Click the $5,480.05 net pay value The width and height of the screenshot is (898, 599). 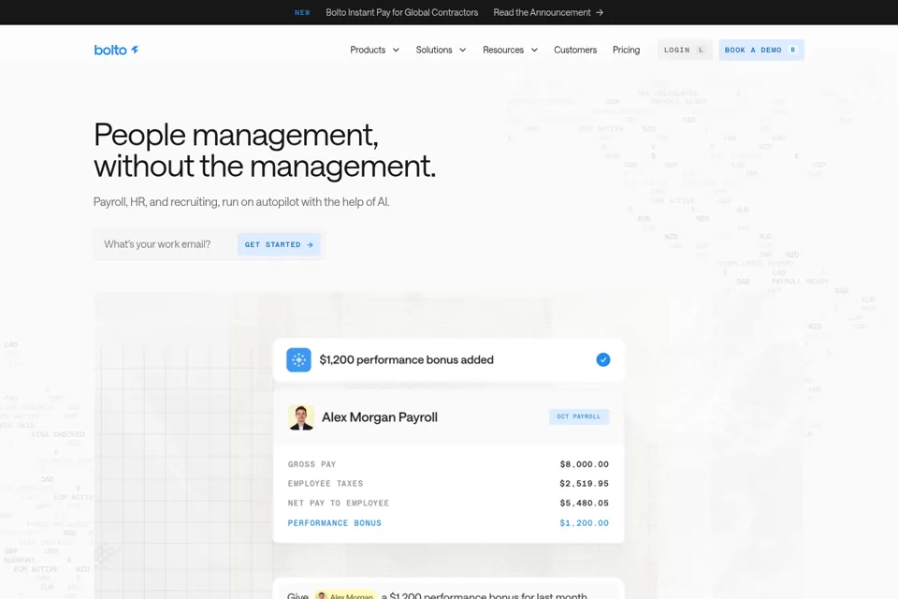[584, 504]
